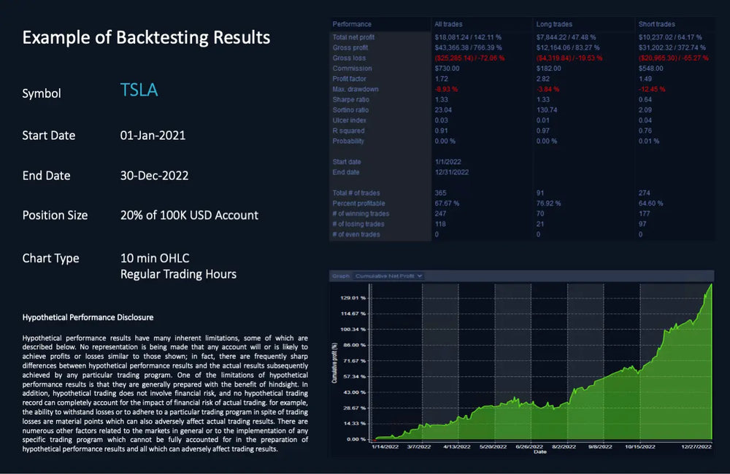730x474 pixels.
Task: Click the Max. drawdown row label
Action: click(x=356, y=89)
